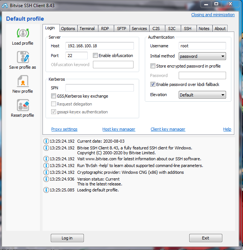Maximize the Bitvise SSH Client window
The image size is (243, 250).
point(216,4)
